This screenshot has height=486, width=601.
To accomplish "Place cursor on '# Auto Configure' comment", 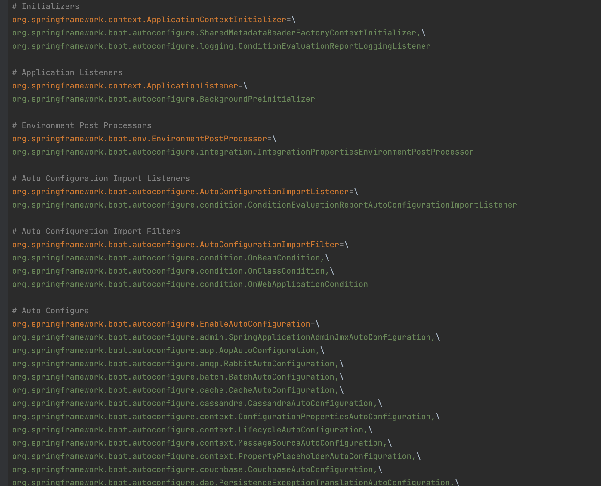I will pyautogui.click(x=50, y=311).
